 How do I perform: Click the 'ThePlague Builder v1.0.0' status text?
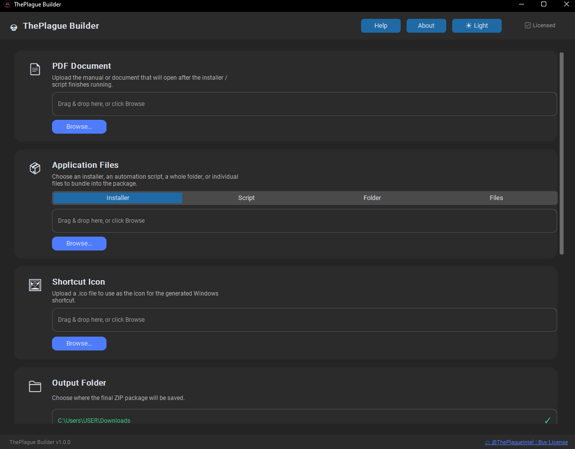(x=40, y=442)
